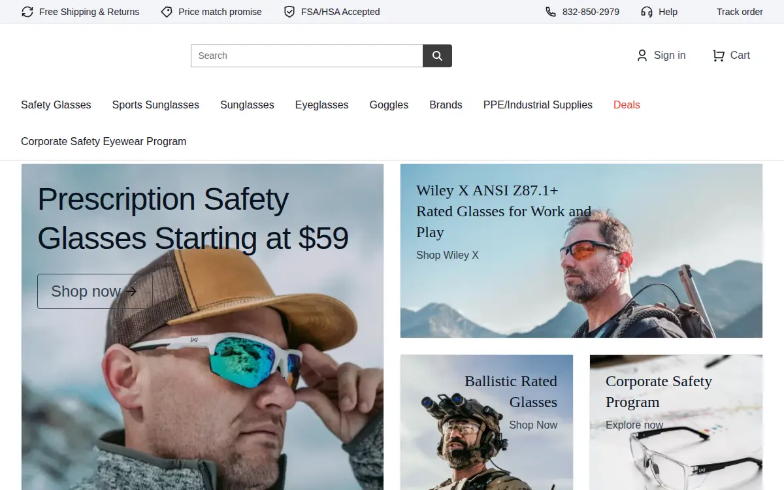The width and height of the screenshot is (784, 490).
Task: Open the Safety Glasses menu
Action: click(56, 105)
